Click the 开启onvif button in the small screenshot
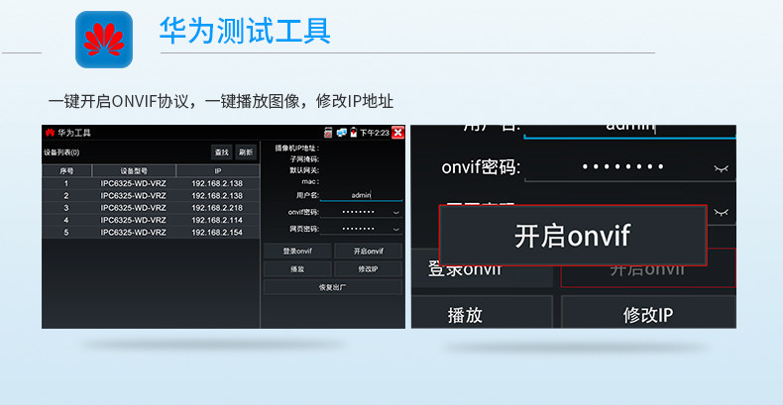783x405 pixels. [x=368, y=252]
